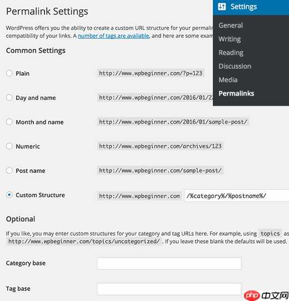The height and width of the screenshot is (301, 289).
Task: Select the Plain permalink radio button
Action: pyautogui.click(x=9, y=73)
